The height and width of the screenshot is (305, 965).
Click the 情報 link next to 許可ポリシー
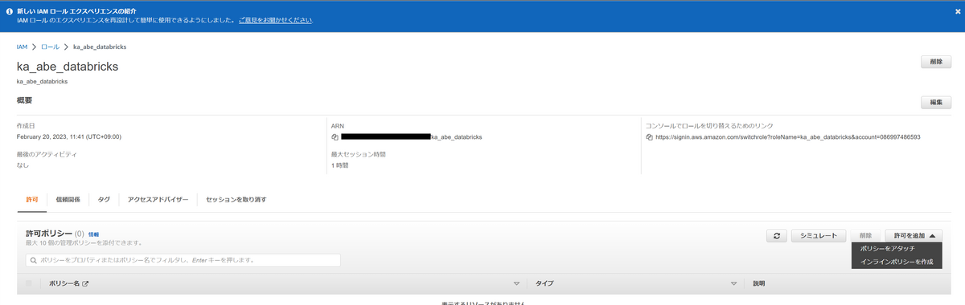tap(93, 234)
